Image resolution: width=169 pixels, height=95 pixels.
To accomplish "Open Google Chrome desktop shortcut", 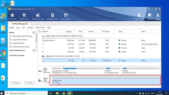I will [x=3, y=55].
